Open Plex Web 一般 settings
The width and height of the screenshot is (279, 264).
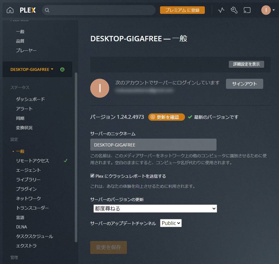pyautogui.click(x=20, y=32)
